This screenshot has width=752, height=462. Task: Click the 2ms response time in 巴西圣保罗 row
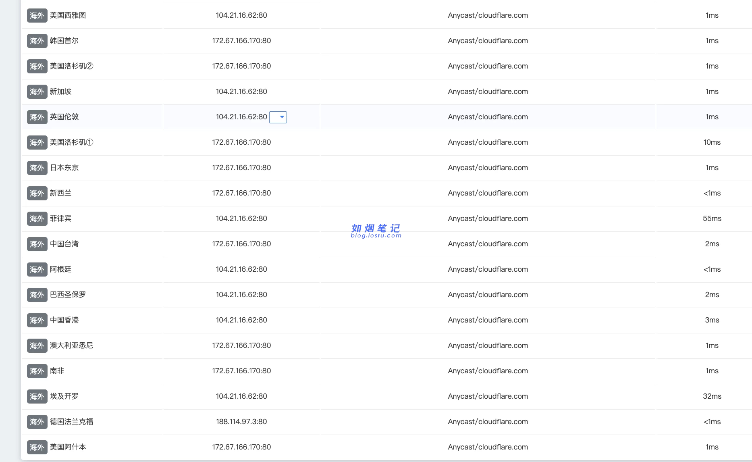point(712,295)
